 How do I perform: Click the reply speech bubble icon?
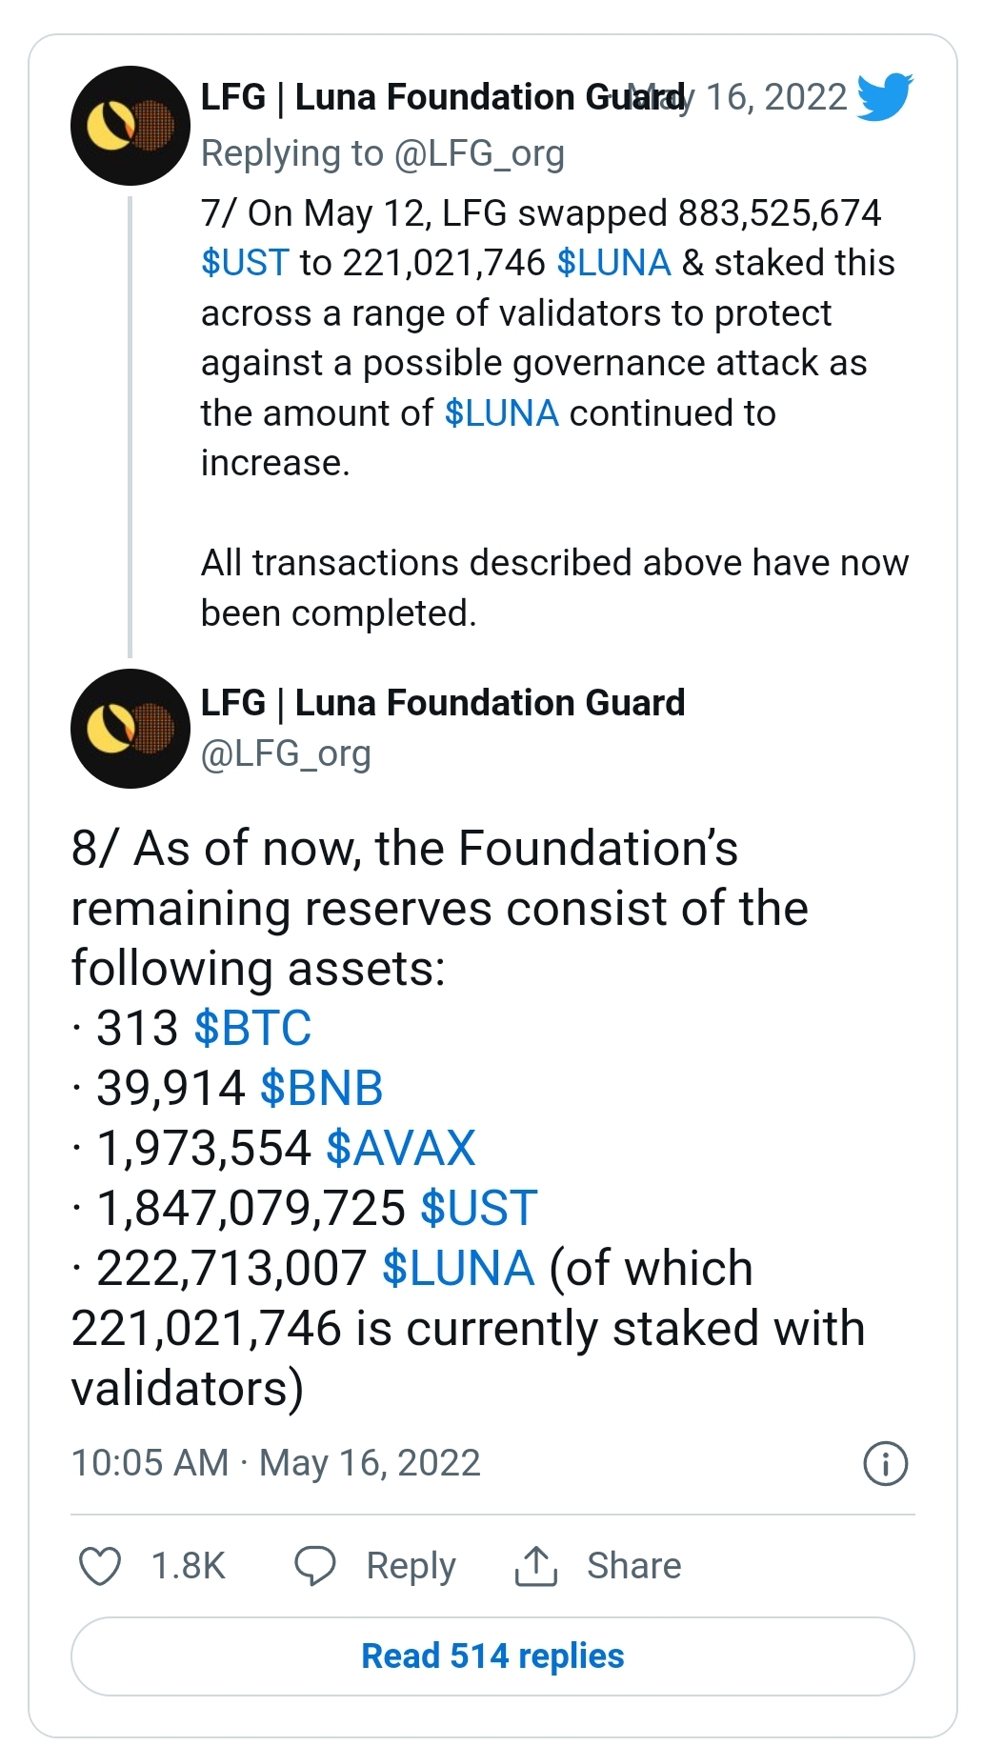[315, 1566]
